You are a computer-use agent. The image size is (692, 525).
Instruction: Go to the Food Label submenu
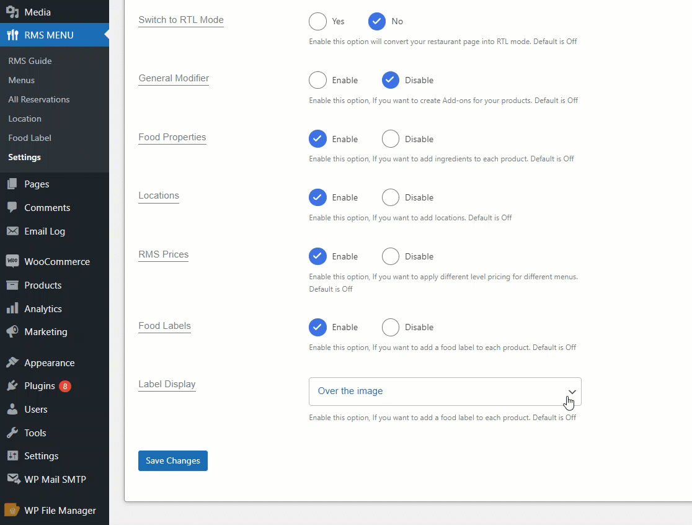click(x=30, y=138)
